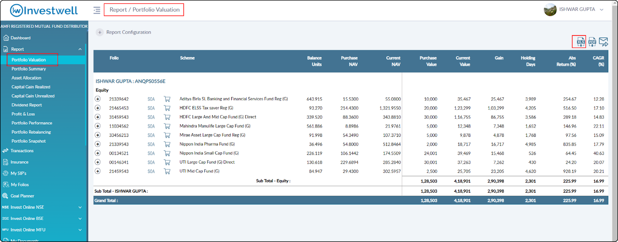
Task: Click the page vertical scrollbar
Action: [x=615, y=121]
